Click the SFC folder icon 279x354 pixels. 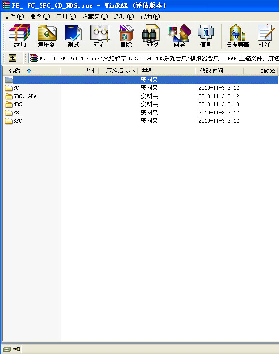click(x=9, y=121)
